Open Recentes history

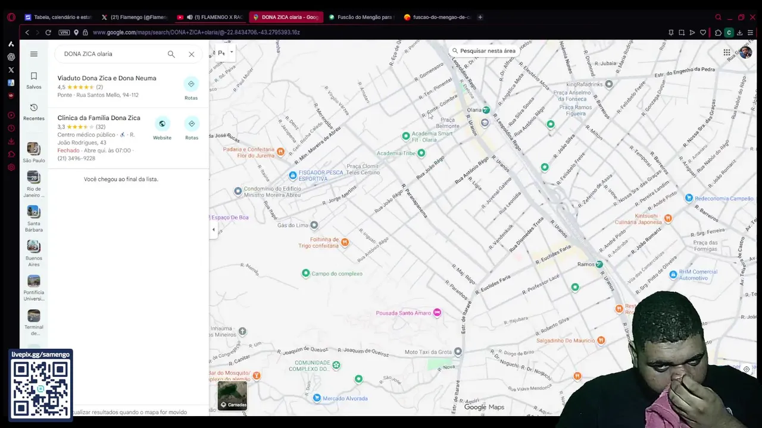tap(34, 112)
